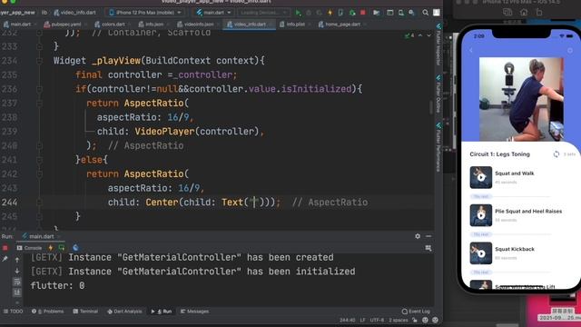Click the Flutter Hot Reload lightning icon in toolbar
This screenshot has height=327, width=581.
[330, 13]
